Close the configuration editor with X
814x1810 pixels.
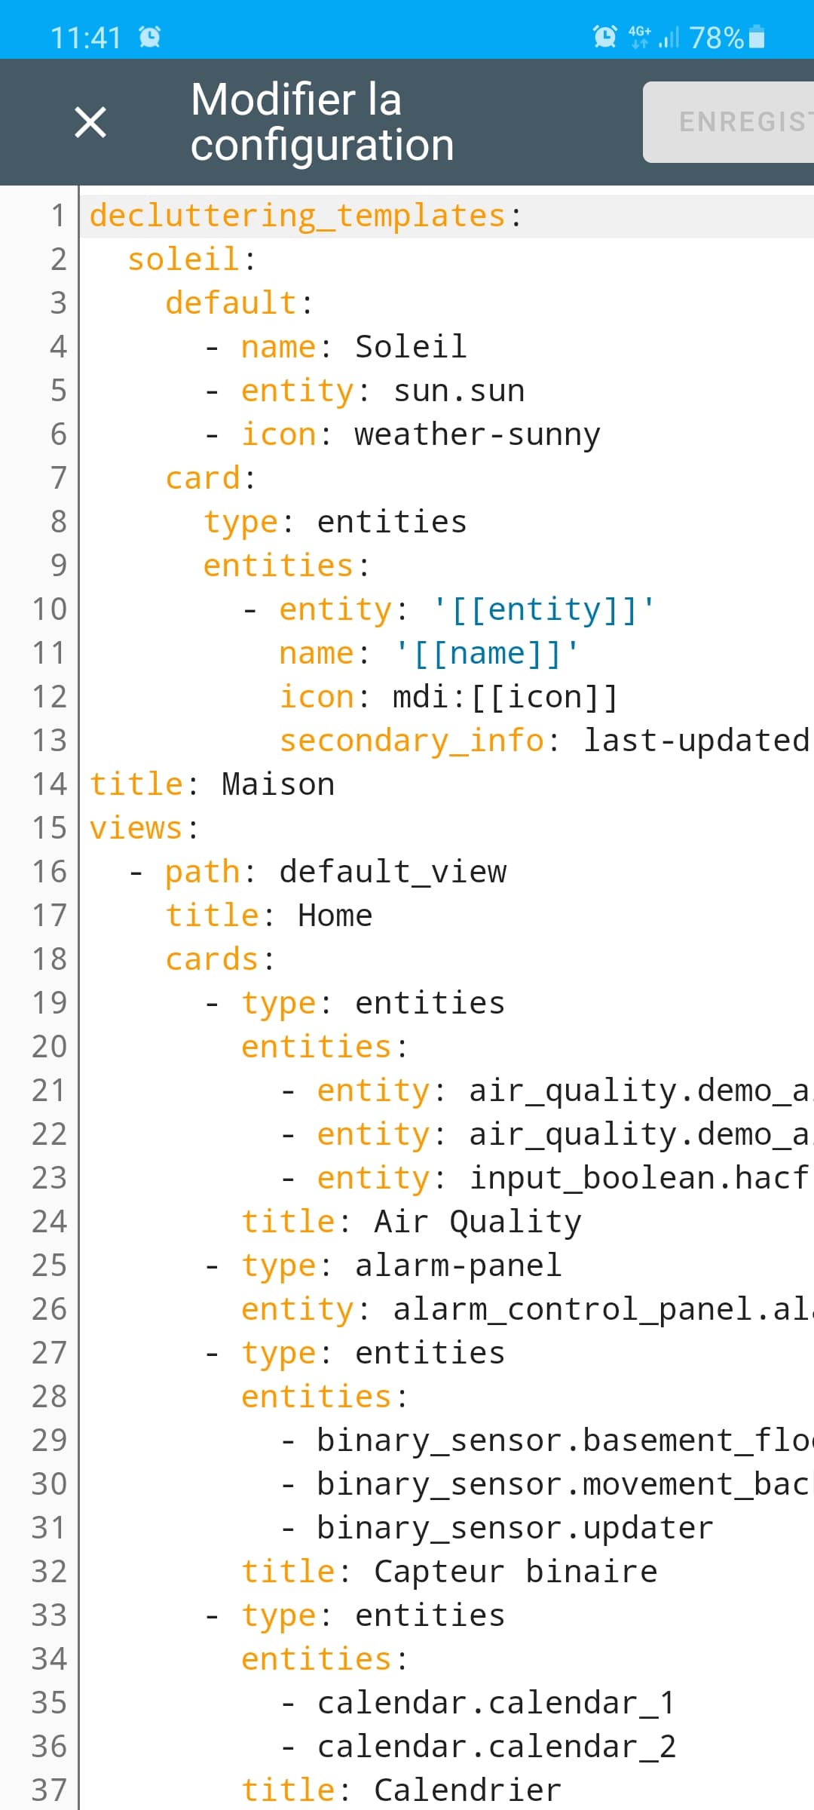tap(90, 122)
